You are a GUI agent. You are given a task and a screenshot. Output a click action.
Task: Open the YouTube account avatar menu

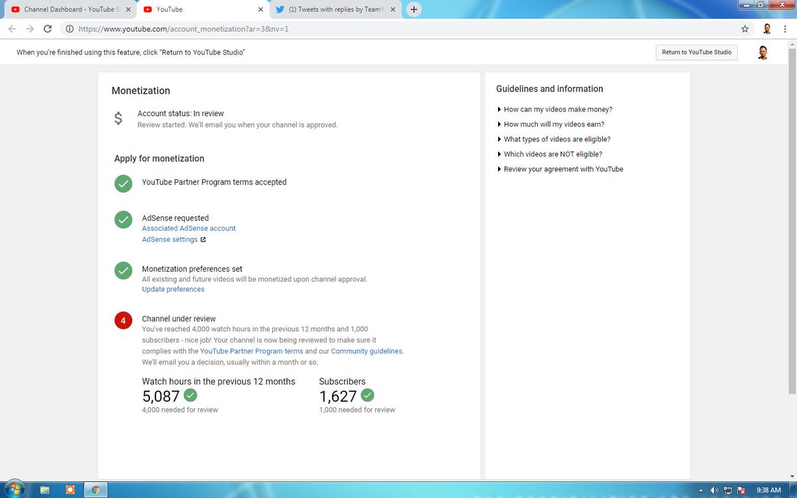(762, 52)
